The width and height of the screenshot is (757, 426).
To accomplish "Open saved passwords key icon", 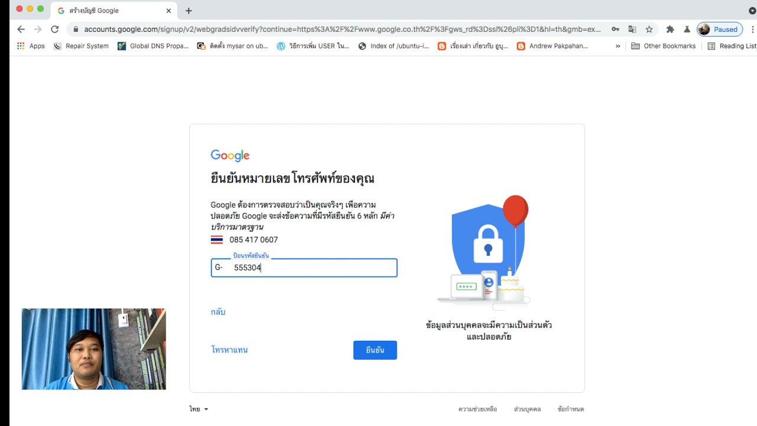I will click(x=616, y=29).
